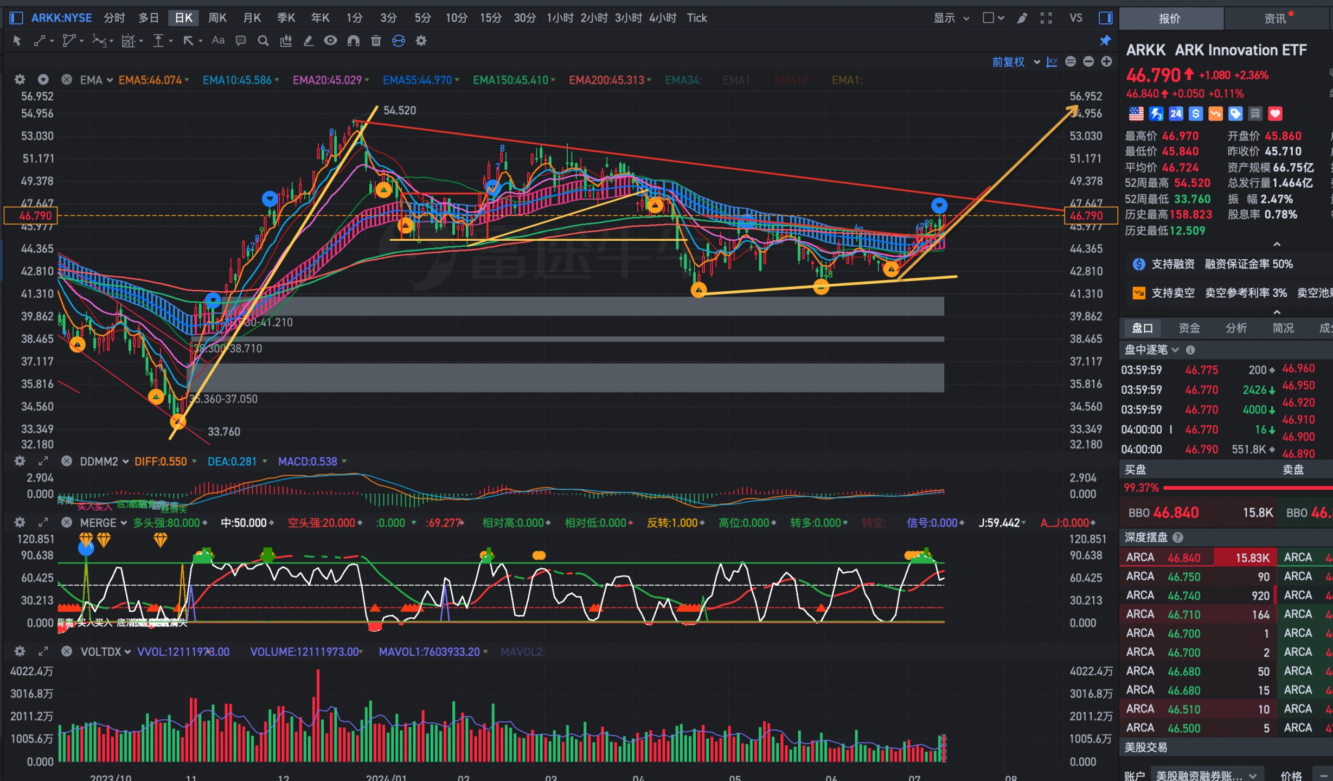
Task: Switch to 周K weekly chart tab
Action: (217, 18)
